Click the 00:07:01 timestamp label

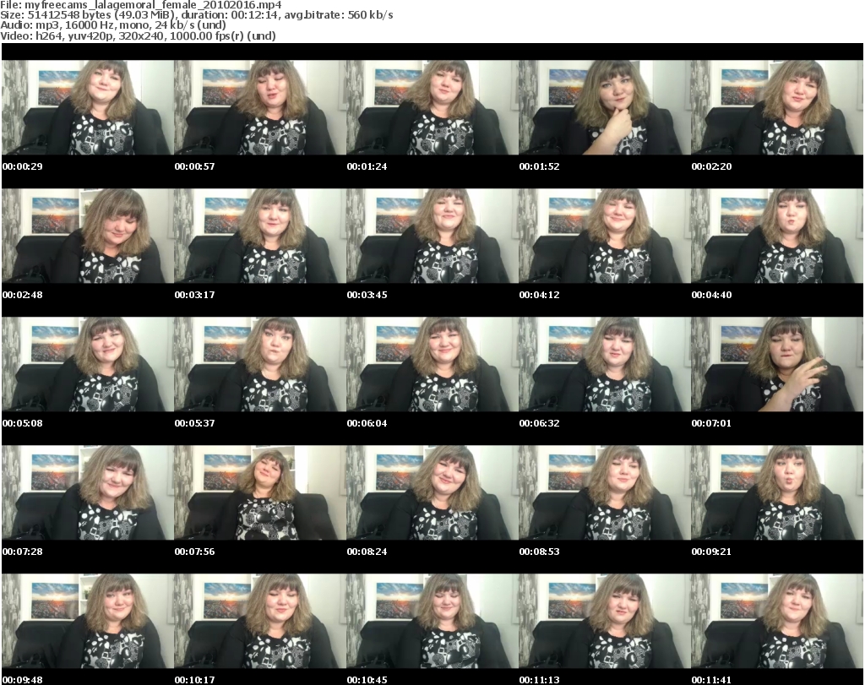click(x=711, y=423)
